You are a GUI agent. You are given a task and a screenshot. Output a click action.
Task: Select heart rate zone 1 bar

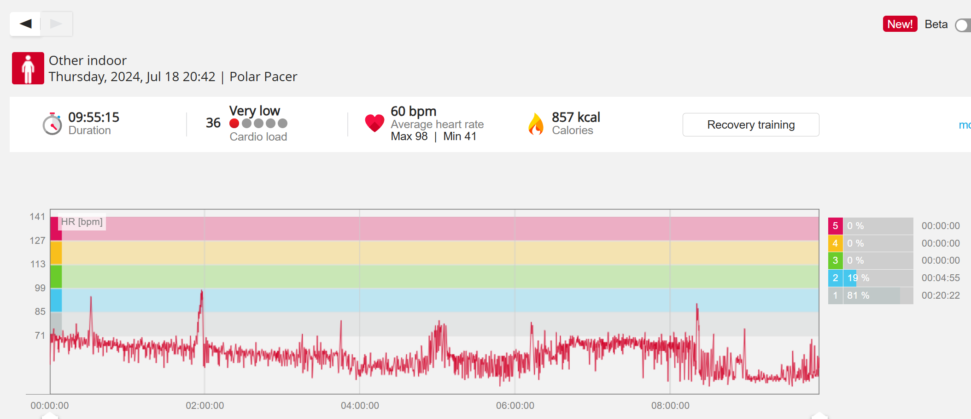tap(870, 295)
